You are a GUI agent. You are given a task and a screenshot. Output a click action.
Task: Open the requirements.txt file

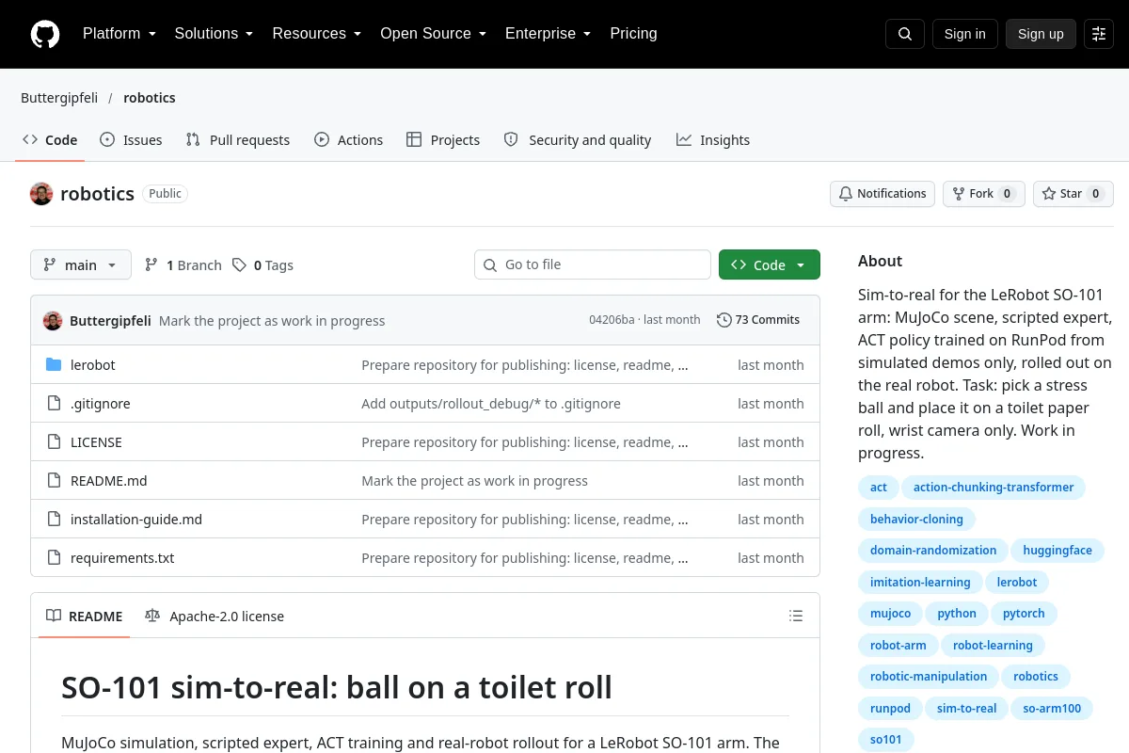click(x=122, y=557)
